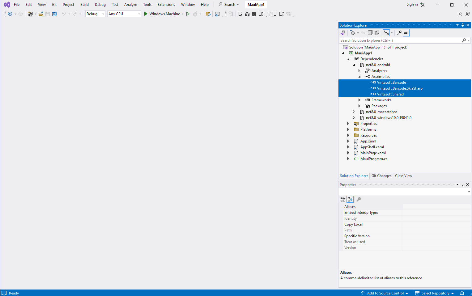The height and width of the screenshot is (296, 472).
Task: Click the Search Solution Explorer field
Action: 400,40
